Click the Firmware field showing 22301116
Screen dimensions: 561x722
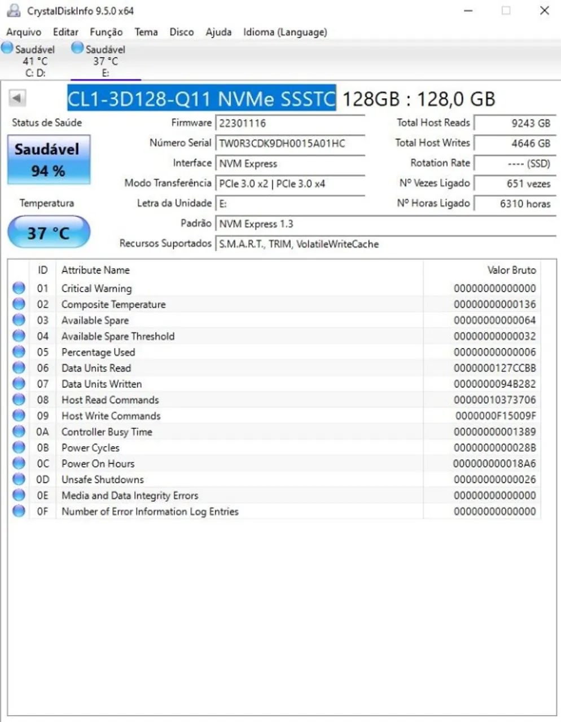290,123
